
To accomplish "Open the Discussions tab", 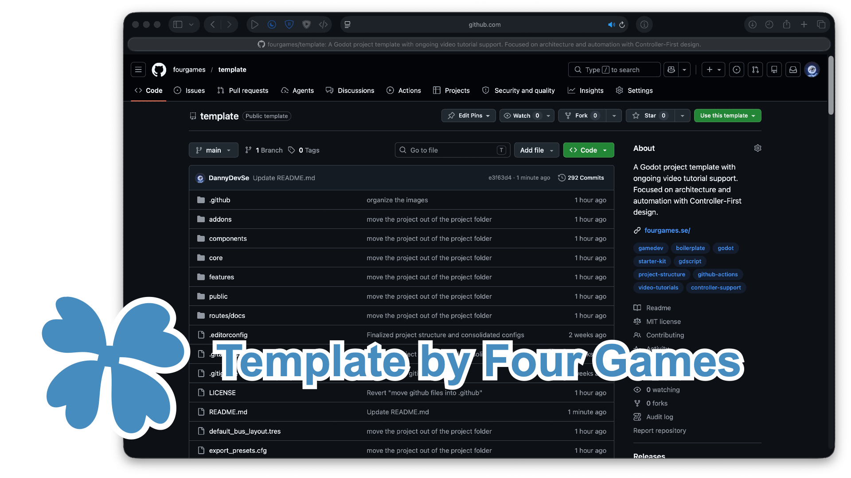I will click(x=350, y=91).
